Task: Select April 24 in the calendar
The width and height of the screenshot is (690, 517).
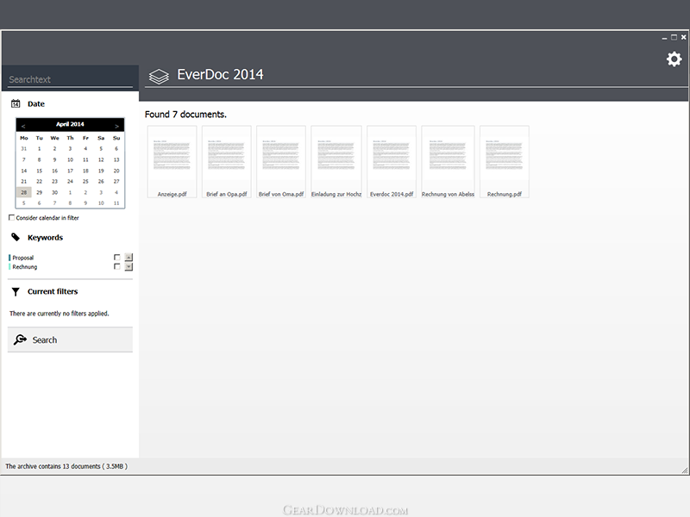Action: coord(70,181)
